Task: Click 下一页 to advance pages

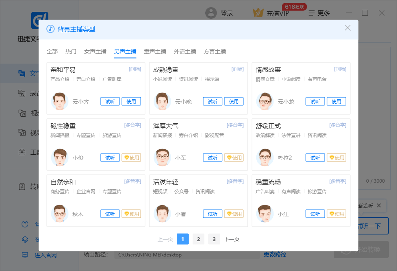Action: (x=232, y=239)
